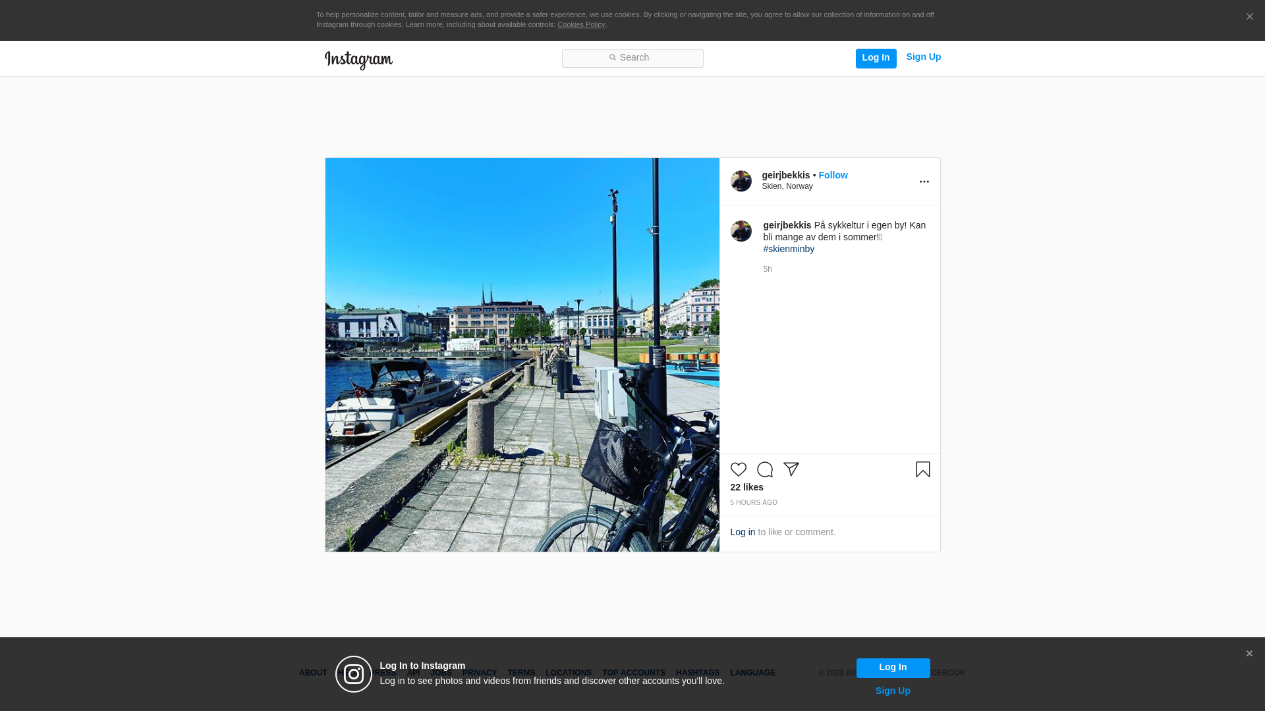Open the LANGUAGE footer selector
1265x711 pixels.
pos(752,673)
